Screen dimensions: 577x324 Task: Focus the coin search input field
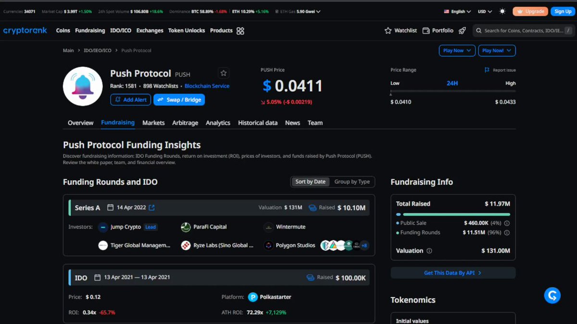(524, 31)
